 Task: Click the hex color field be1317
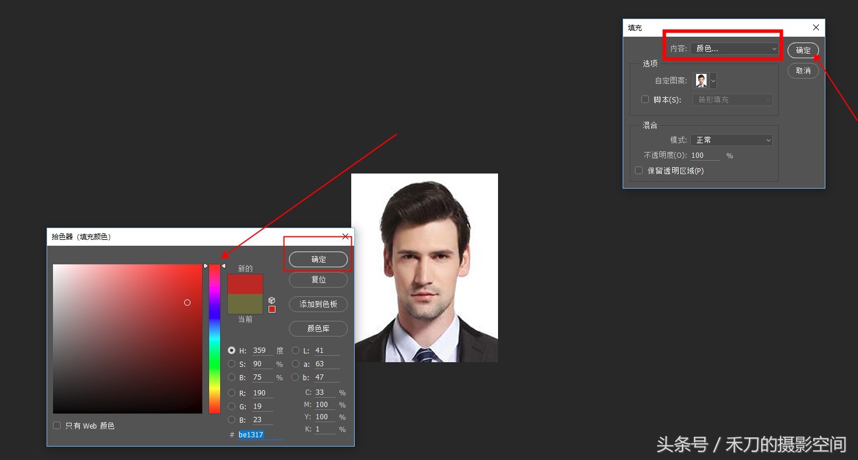click(x=260, y=435)
